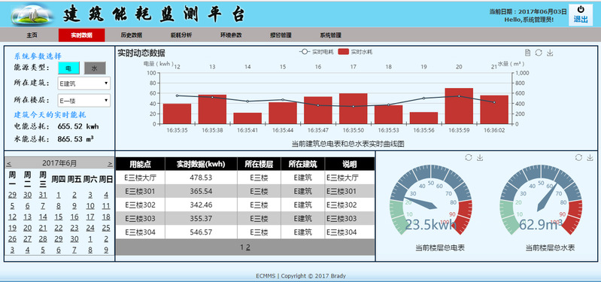
Task: Download the floor water gauge image
Action: click(x=590, y=157)
